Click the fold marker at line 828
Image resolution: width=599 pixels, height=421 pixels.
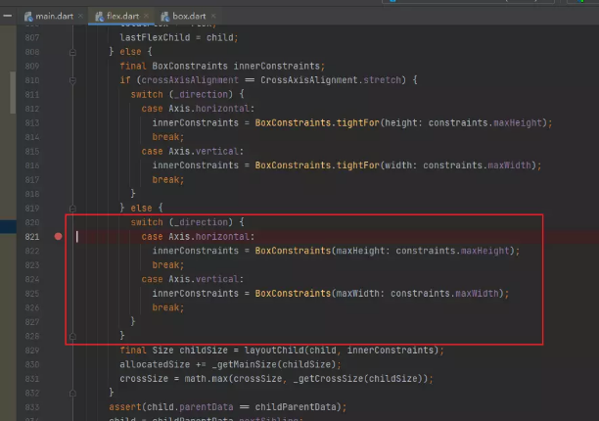click(73, 335)
